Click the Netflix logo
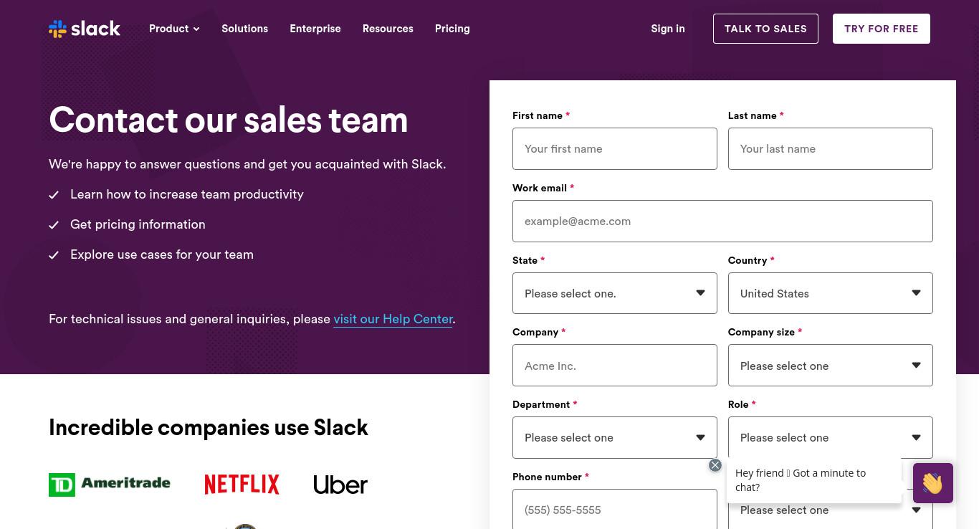Viewport: 979px width, 529px height. 242,485
